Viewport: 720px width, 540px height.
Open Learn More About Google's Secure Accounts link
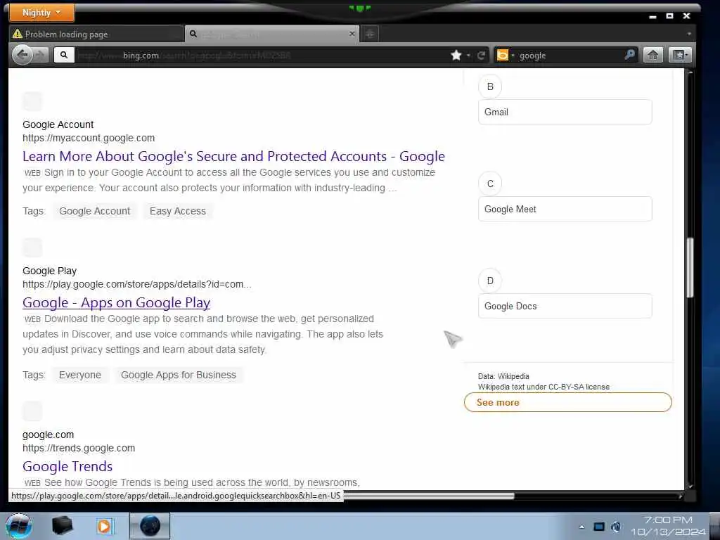pyautogui.click(x=233, y=156)
